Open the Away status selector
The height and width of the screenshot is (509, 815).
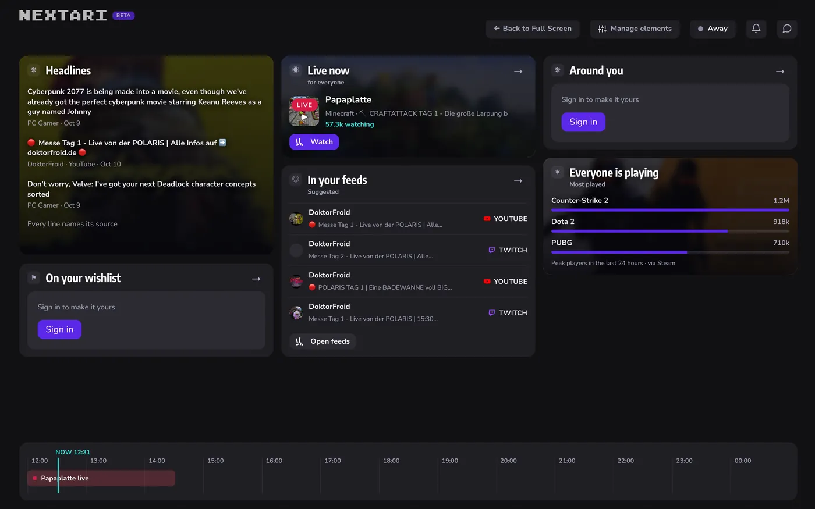713,29
